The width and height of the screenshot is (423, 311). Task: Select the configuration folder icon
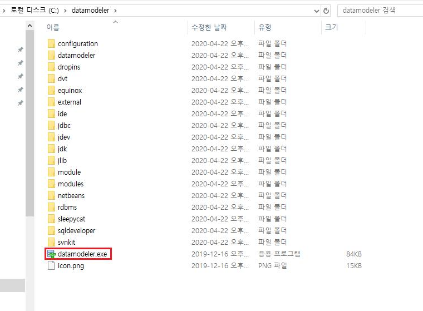51,44
